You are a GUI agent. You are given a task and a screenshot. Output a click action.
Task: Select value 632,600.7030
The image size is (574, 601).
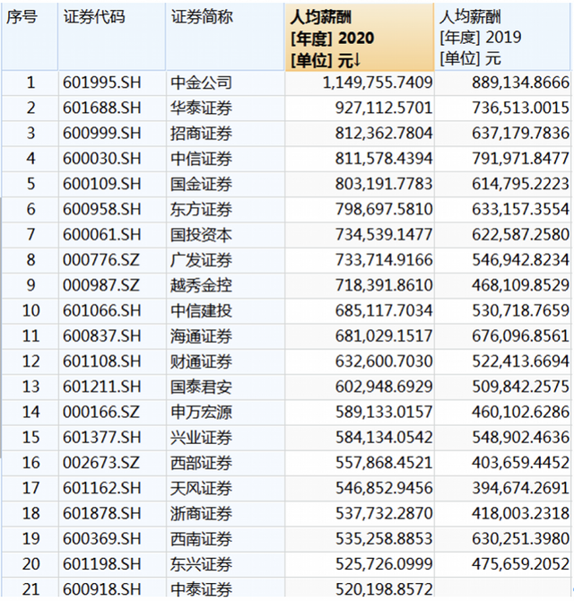360,361
